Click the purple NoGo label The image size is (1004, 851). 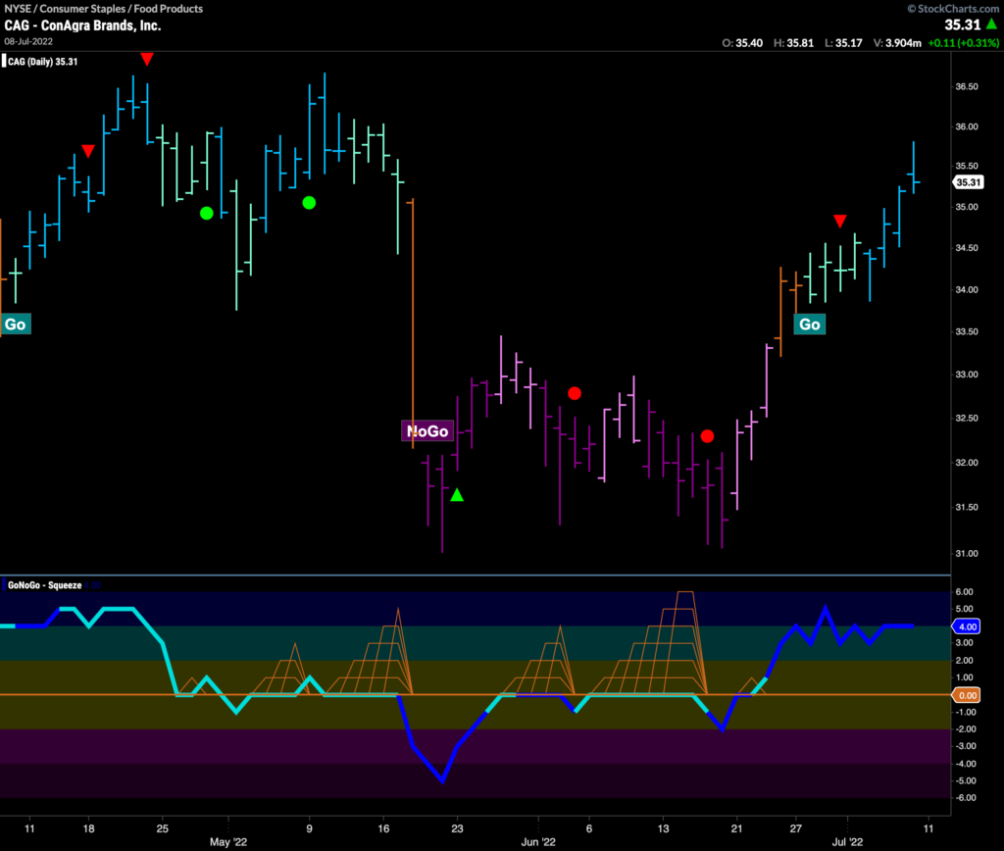(x=427, y=431)
